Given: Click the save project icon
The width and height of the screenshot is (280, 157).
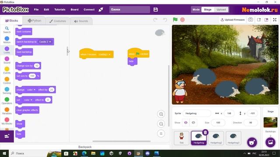Looking at the screenshot, I should [156, 10].
